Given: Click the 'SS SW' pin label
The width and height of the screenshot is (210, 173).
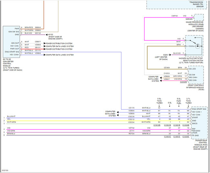Looking at the screenshot, I should tap(192, 75).
